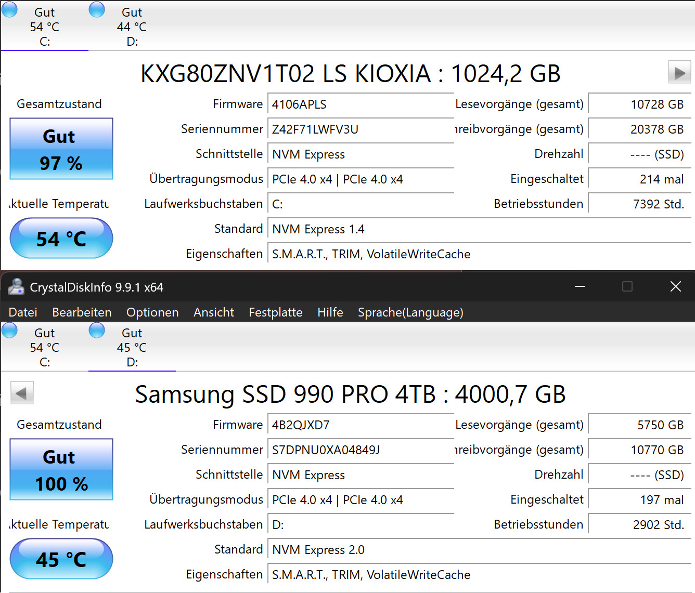Click Schnittstelle value in the Samsung window
The image size is (695, 593).
coord(361,475)
